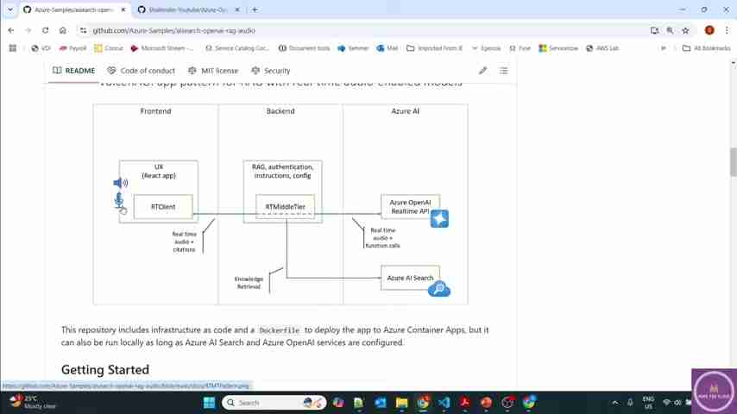Focus the github.com address bar URL
Screen dimensions: 737x414
[174, 30]
